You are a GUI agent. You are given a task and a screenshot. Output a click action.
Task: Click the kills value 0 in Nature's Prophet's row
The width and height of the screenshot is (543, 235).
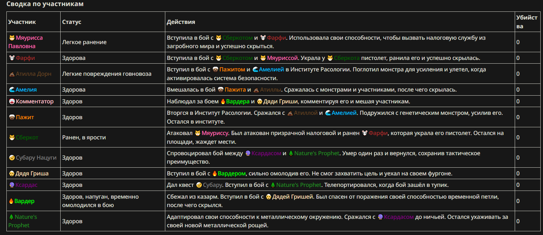click(518, 221)
